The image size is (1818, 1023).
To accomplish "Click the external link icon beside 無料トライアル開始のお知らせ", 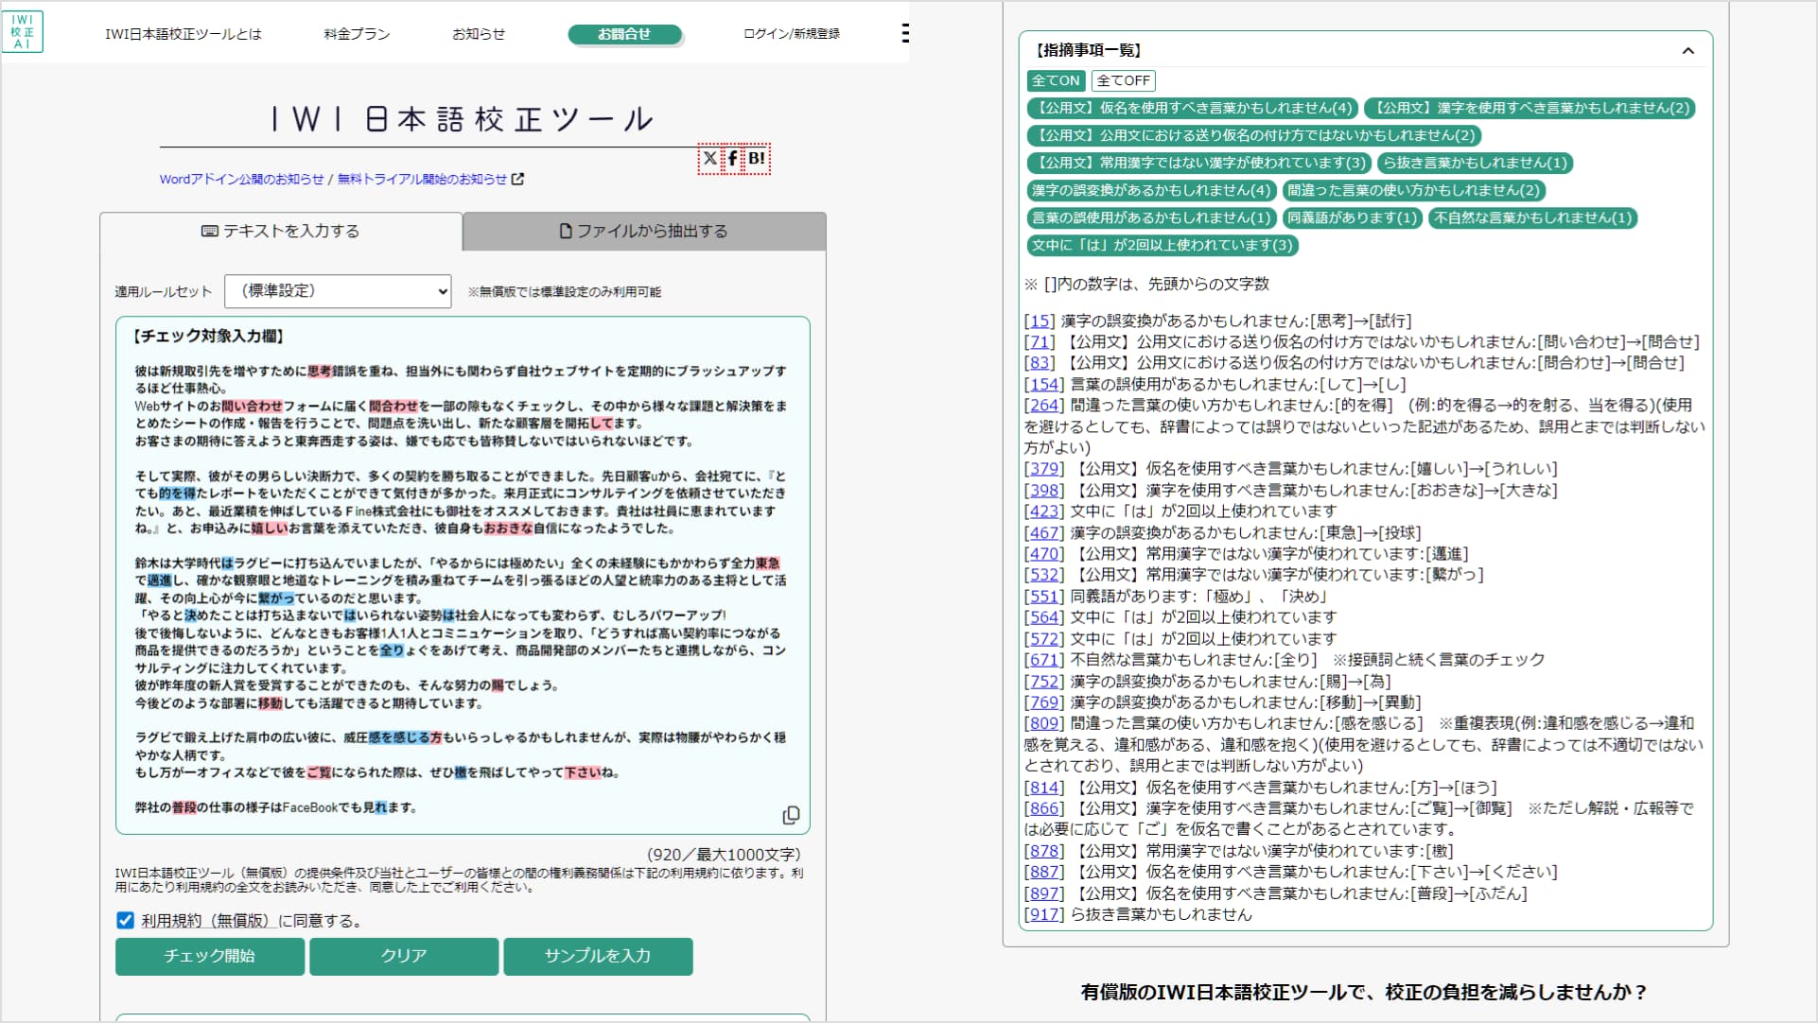I will pos(516,178).
